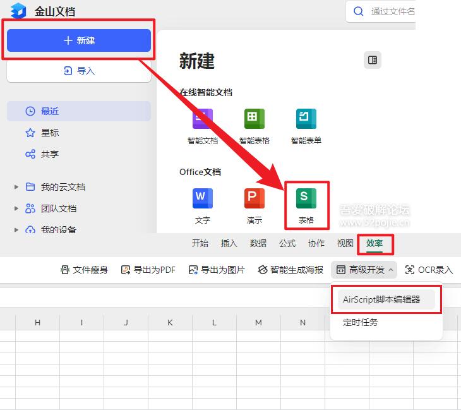
Task: Select column H header
Action: coord(38,322)
